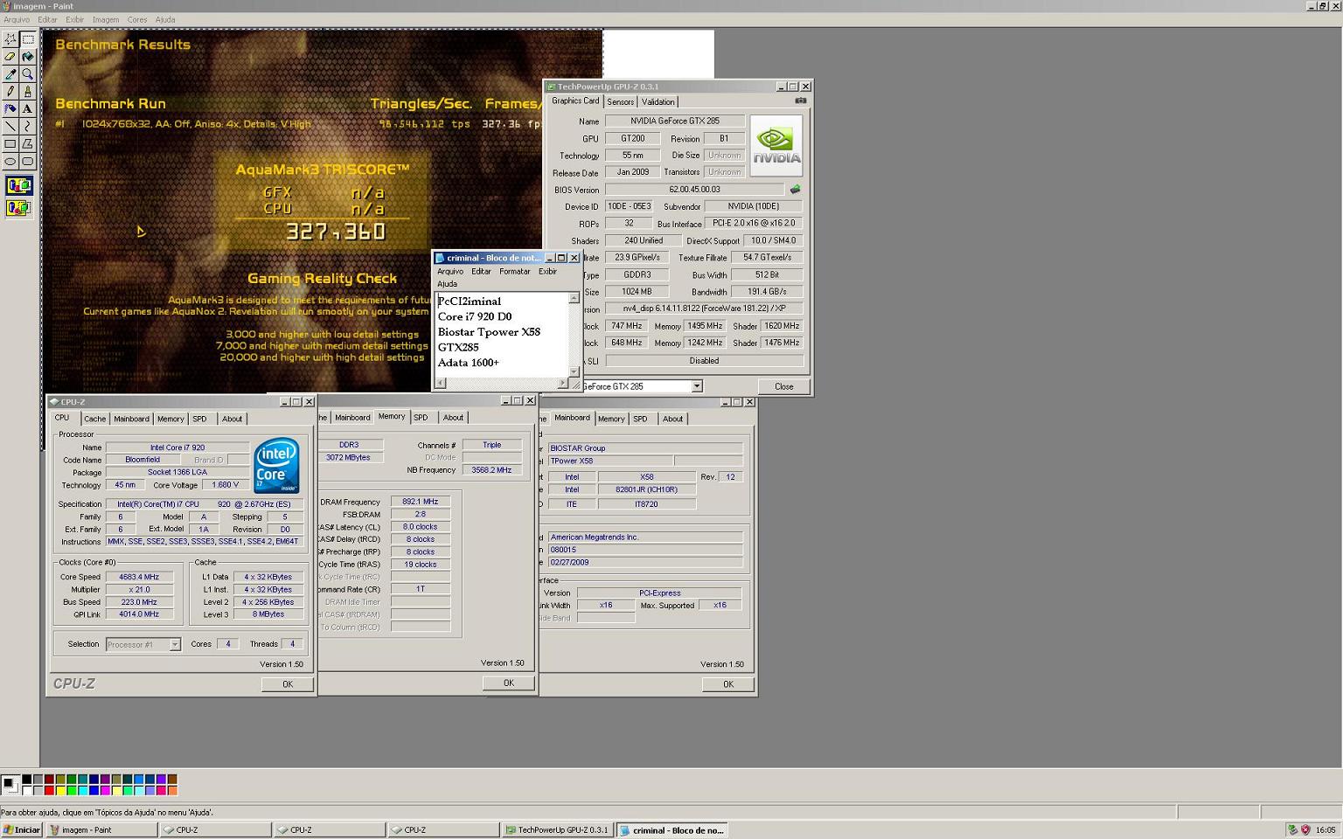The height and width of the screenshot is (839, 1343).
Task: Open Ajuda menu in Bloco de notas
Action: coord(447,283)
